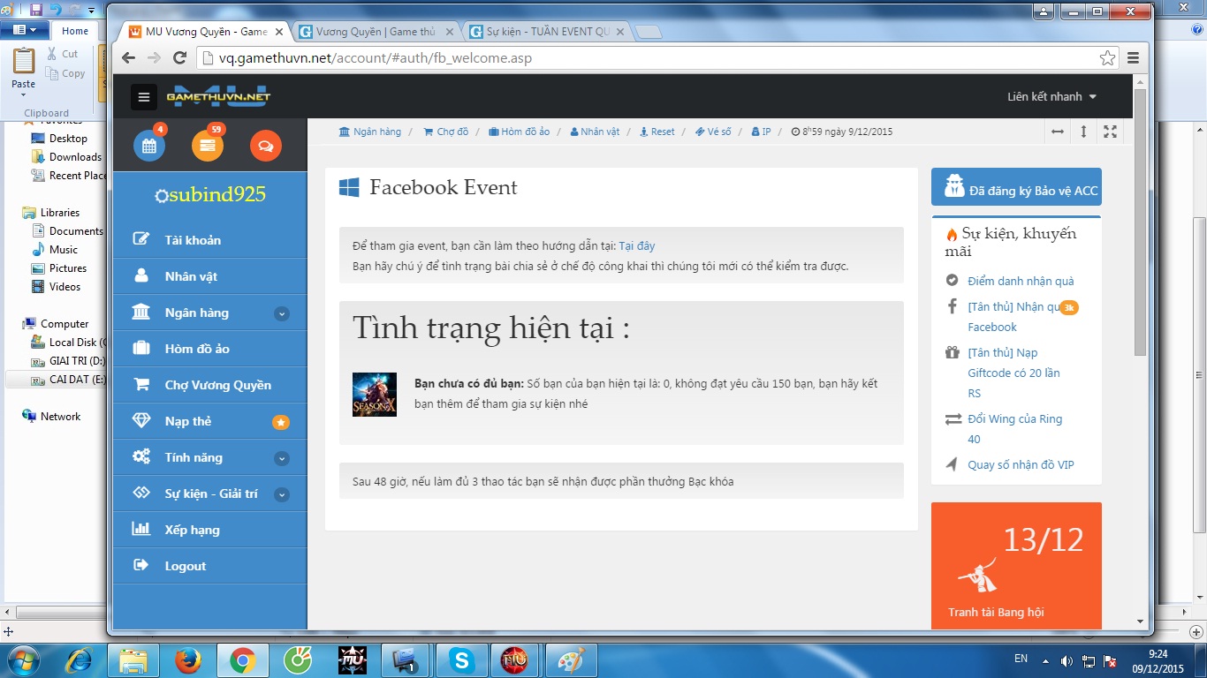Screen dimensions: 1207x678
Task: Click the volume icon in system tray
Action: 1067,659
